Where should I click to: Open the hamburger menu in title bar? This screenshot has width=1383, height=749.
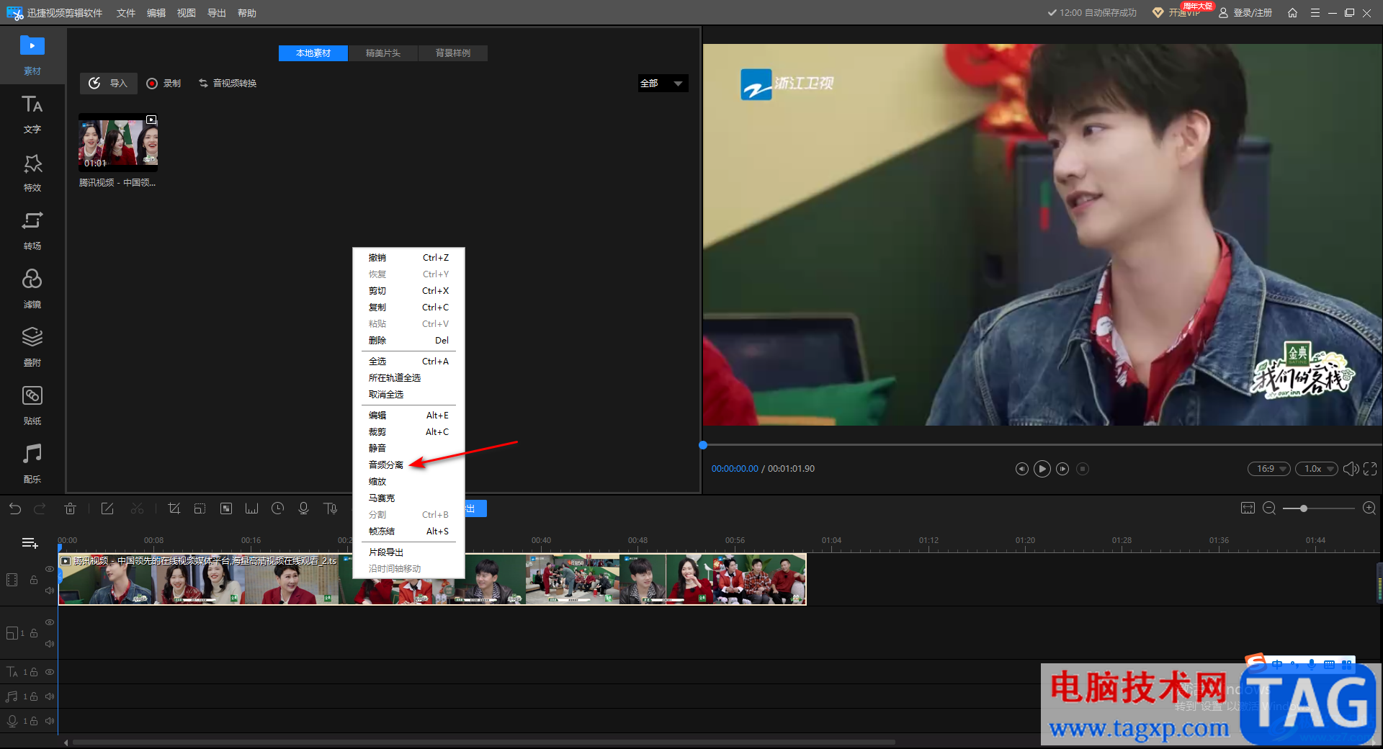coord(1315,13)
